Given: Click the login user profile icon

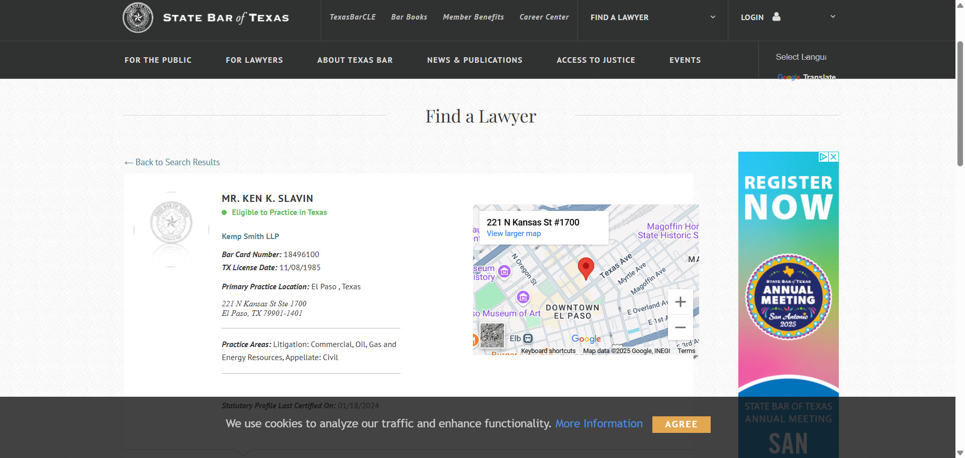Looking at the screenshot, I should click(777, 17).
